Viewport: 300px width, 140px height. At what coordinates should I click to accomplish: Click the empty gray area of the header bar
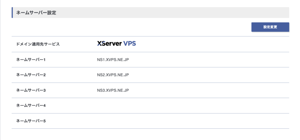pyautogui.click(x=176, y=13)
